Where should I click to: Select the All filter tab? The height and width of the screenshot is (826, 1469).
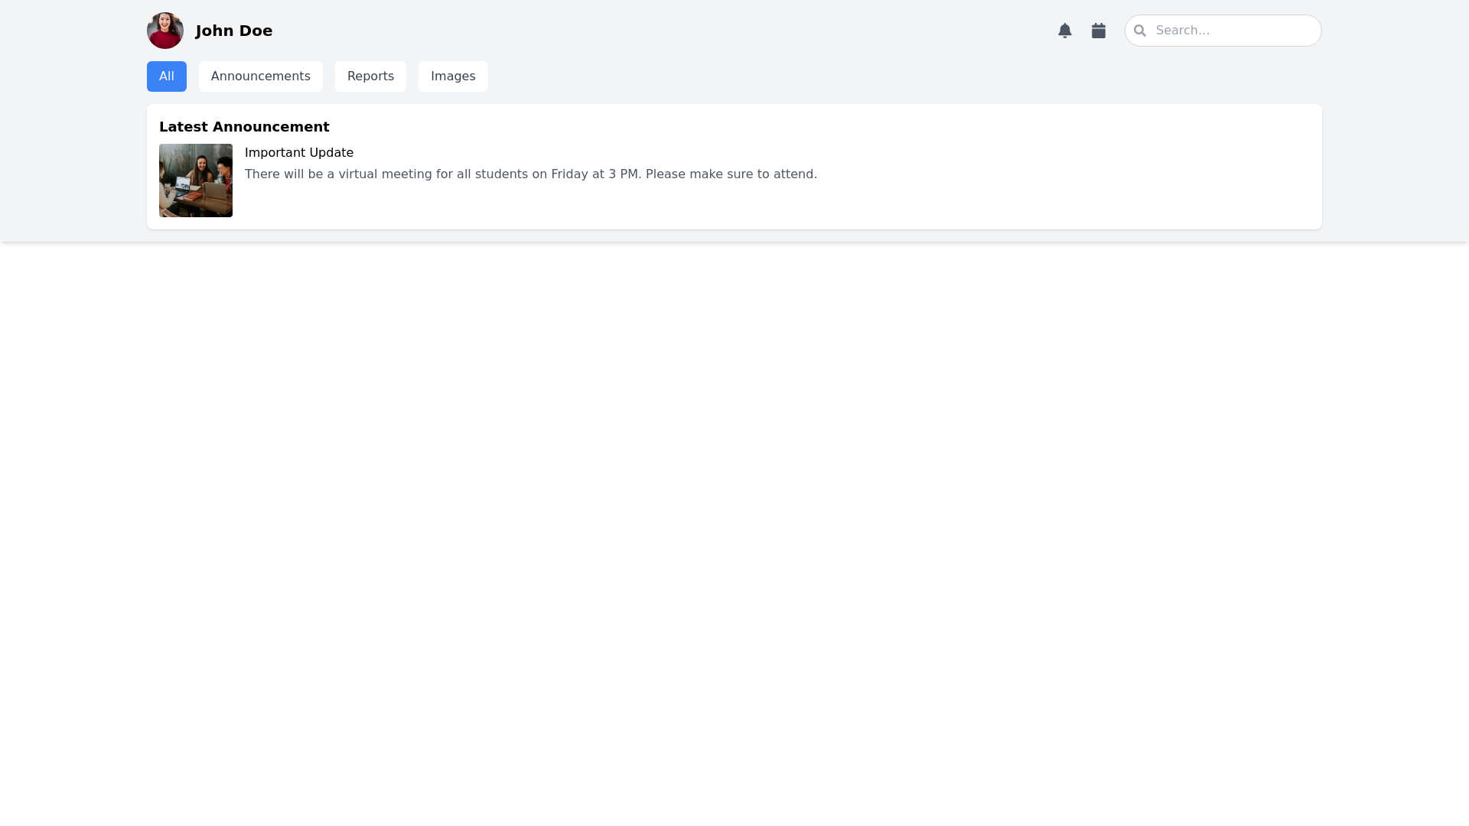(166, 76)
